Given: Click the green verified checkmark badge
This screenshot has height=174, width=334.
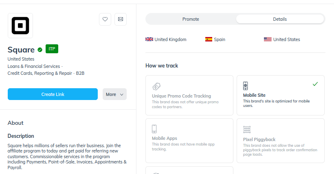Looking at the screenshot, I should (40, 50).
